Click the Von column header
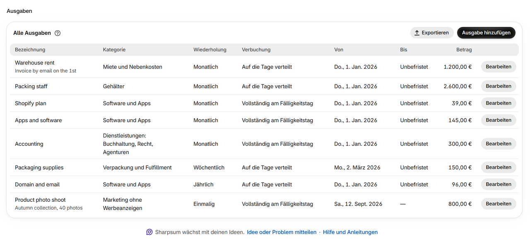 click(339, 50)
